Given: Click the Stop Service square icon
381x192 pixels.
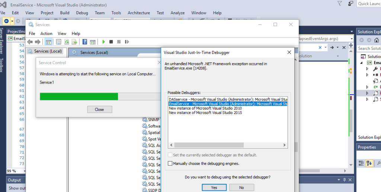Looking at the screenshot, I should coord(112,42).
